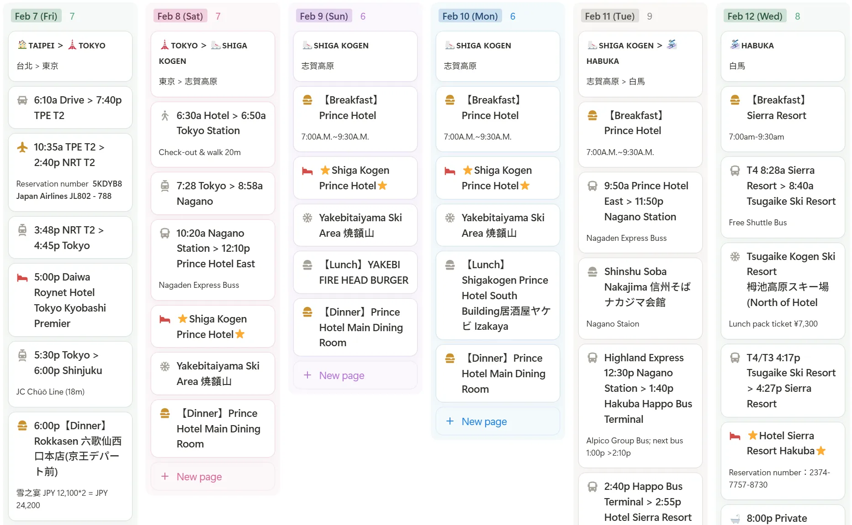Viewport: 852px width, 525px height.
Task: Open the 6:00p Dinner Rokkasen card
Action: [x=70, y=465]
